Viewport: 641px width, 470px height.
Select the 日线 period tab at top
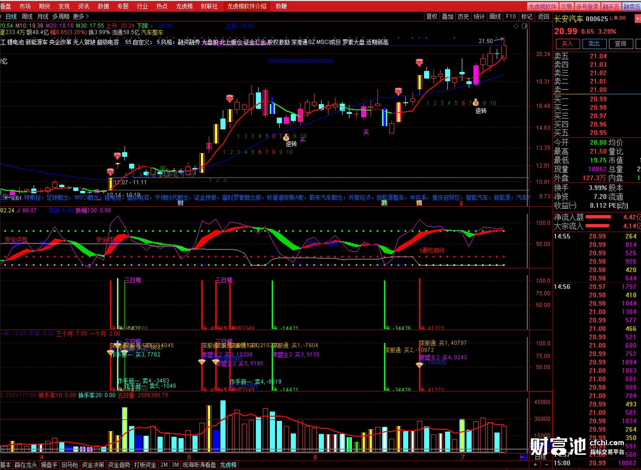pyautogui.click(x=11, y=16)
